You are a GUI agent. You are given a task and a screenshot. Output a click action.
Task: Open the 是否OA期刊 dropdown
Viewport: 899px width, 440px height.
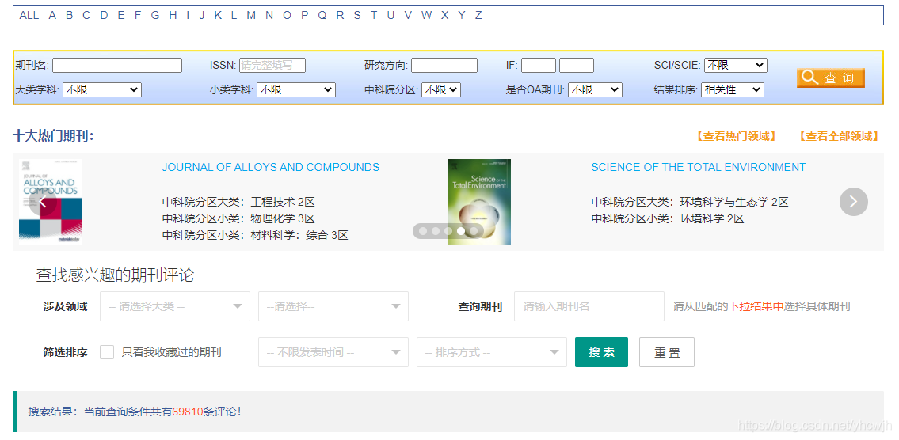point(595,90)
